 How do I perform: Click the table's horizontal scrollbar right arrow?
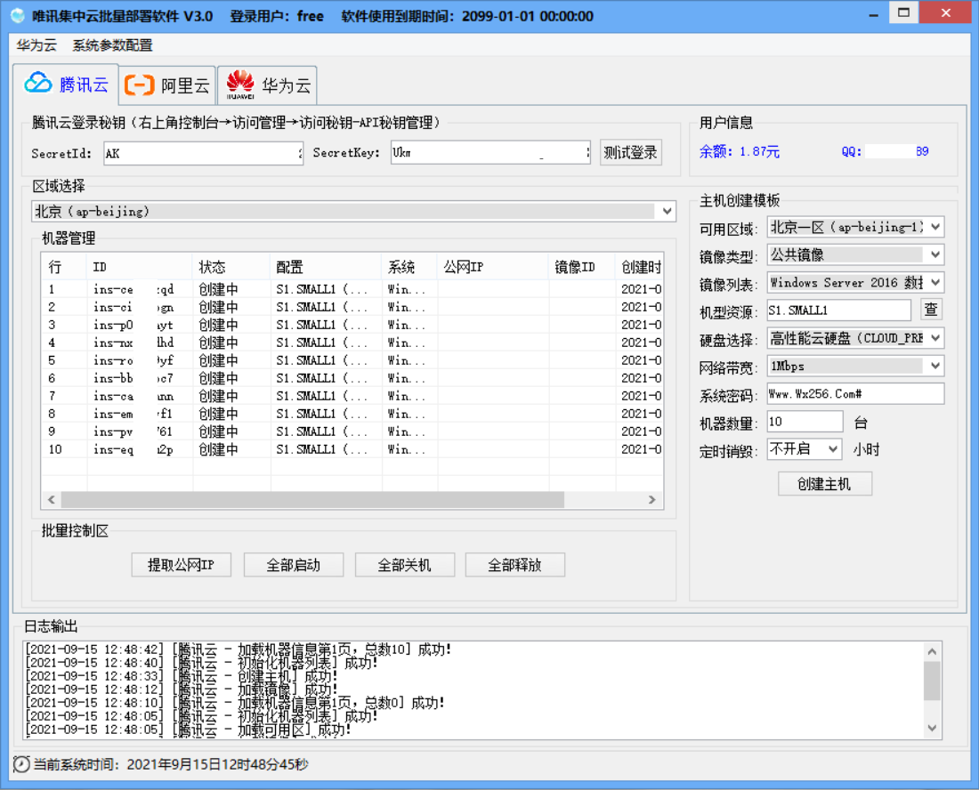pyautogui.click(x=651, y=499)
